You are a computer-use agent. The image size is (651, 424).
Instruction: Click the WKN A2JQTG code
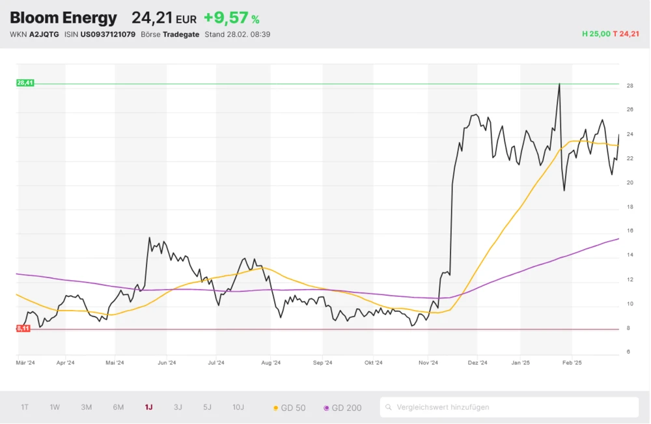43,35
